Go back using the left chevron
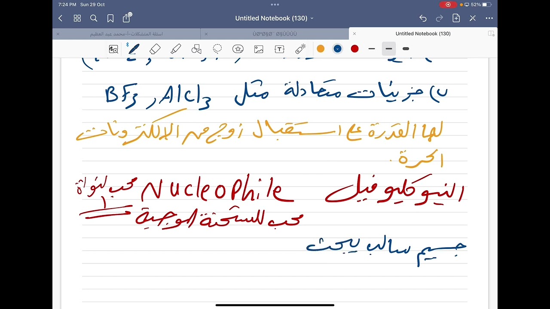The image size is (550, 309). click(x=61, y=18)
